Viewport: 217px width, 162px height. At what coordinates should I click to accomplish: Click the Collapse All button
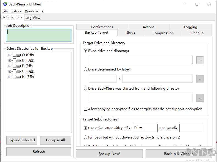55,140
